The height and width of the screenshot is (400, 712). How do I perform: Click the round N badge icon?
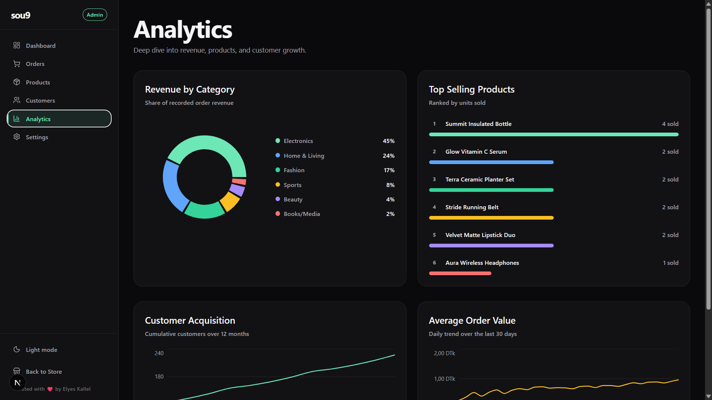(x=17, y=383)
